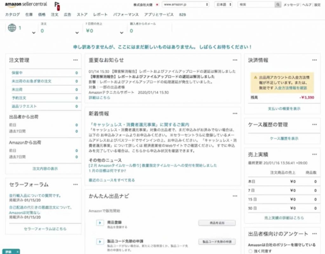Click the Amazon Seller Central logo
This screenshot has width=325, height=254.
(x=26, y=4)
